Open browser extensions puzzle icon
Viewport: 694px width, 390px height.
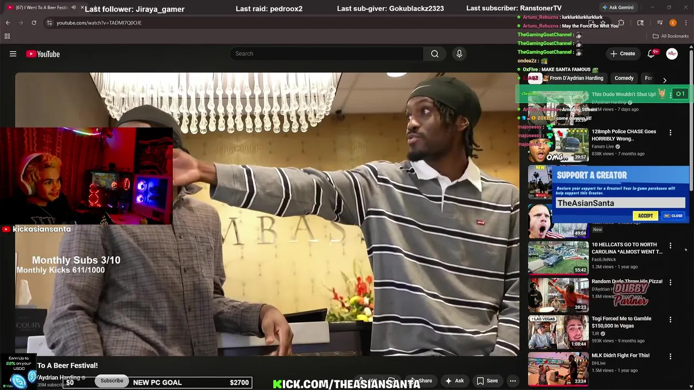click(x=621, y=23)
